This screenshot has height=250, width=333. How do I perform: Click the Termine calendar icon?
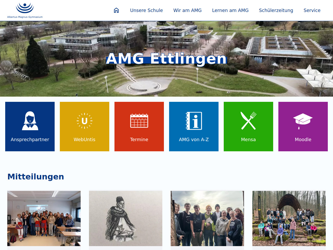(139, 121)
